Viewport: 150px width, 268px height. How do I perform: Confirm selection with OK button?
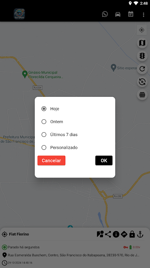click(x=104, y=160)
